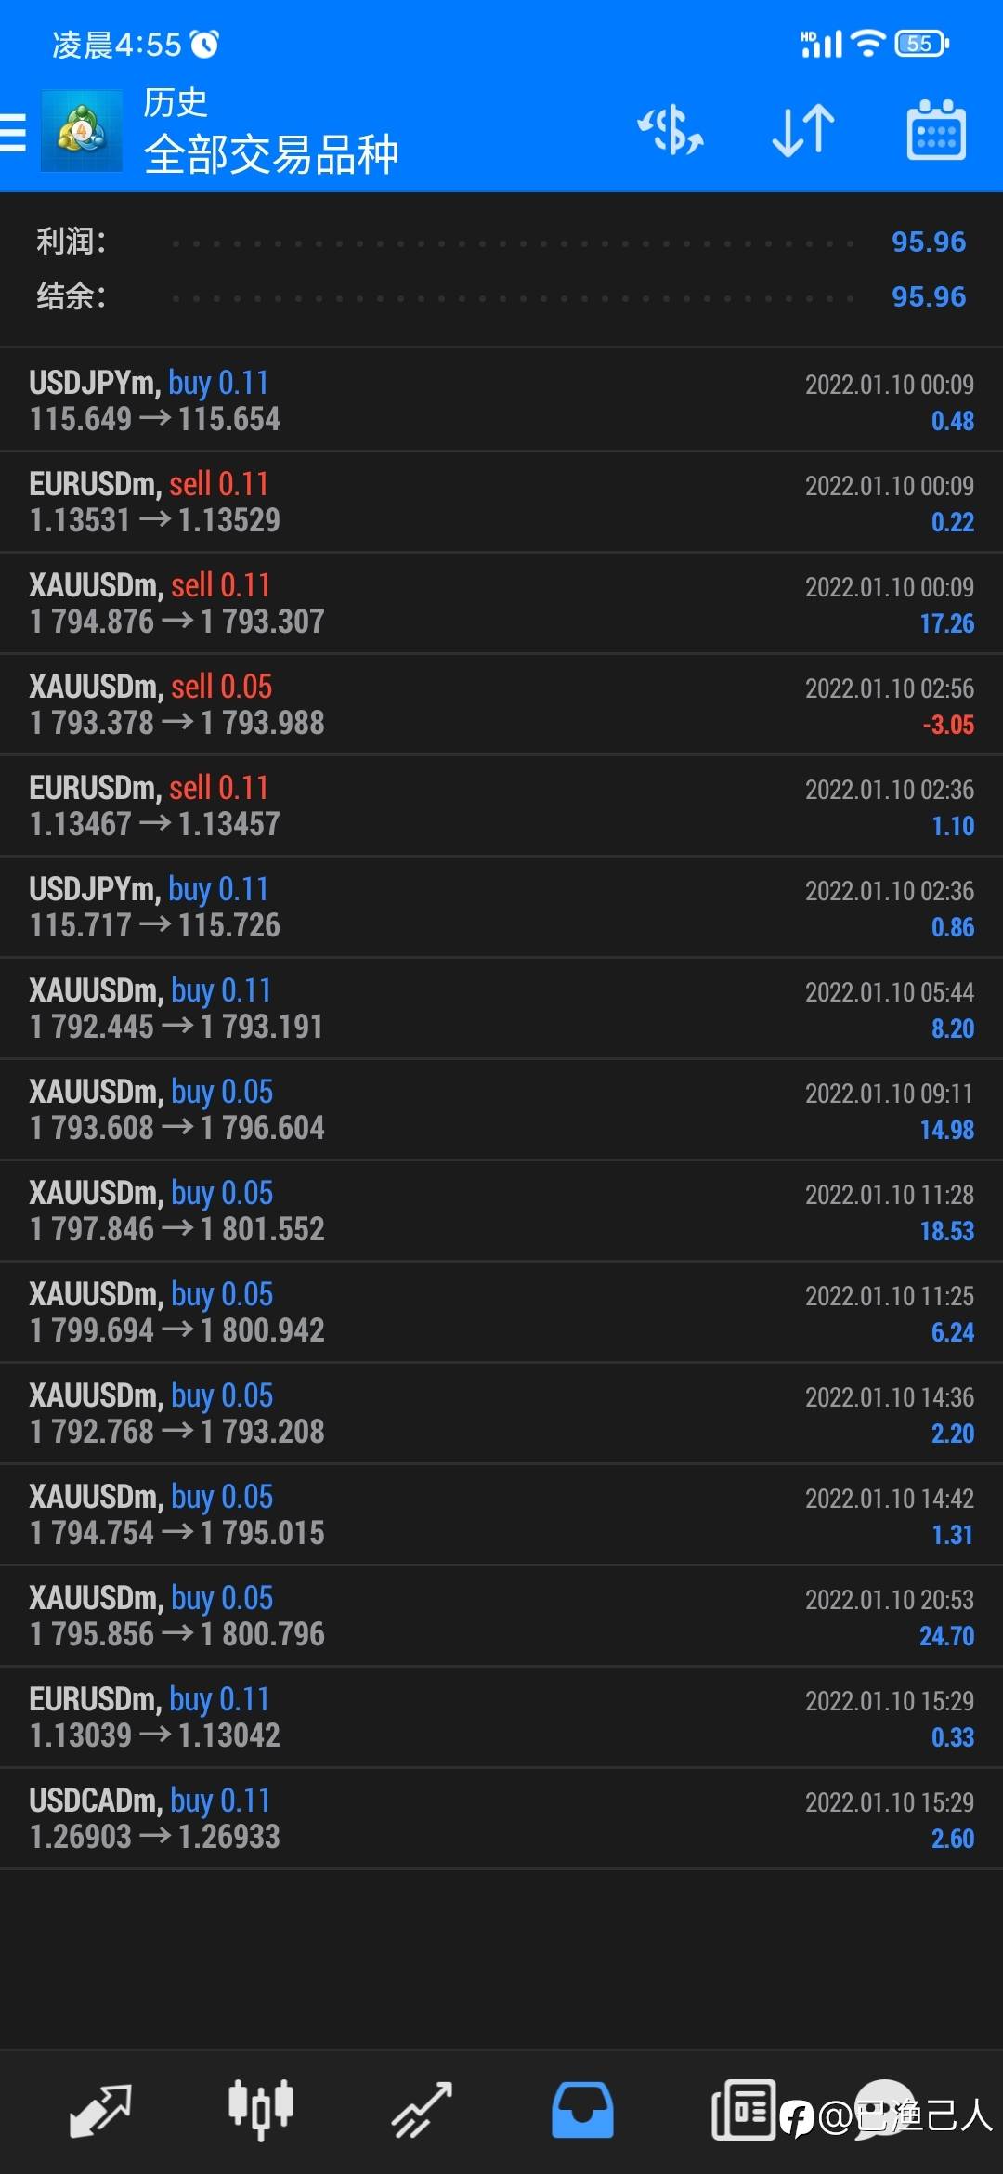Select EURUSDm sell trade at 1.13467
This screenshot has width=1003, height=2174.
coord(501,805)
